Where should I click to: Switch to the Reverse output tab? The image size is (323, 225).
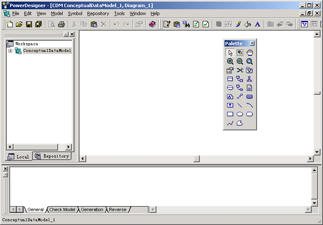(117, 209)
